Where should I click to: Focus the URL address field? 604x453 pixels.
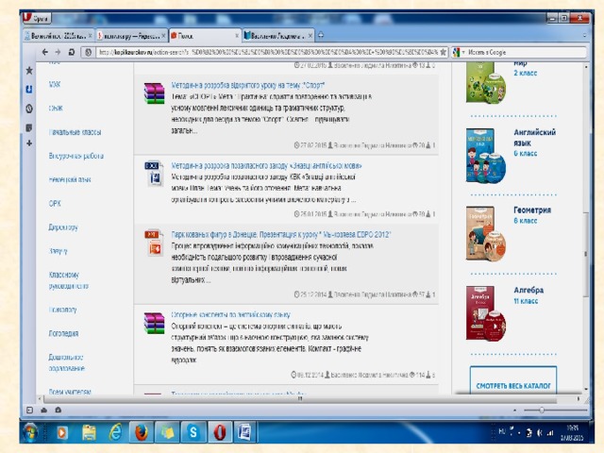tap(268, 52)
